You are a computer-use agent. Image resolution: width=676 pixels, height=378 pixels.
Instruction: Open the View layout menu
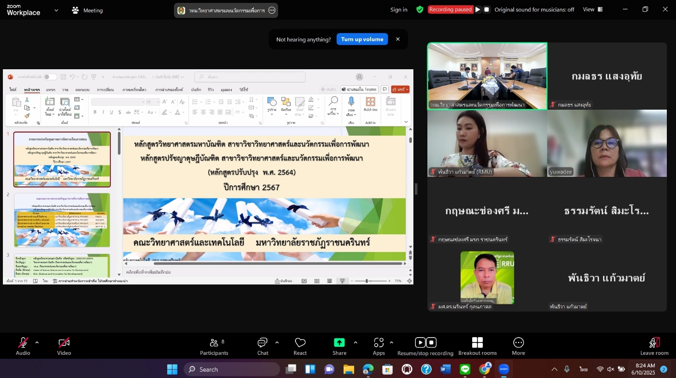click(x=593, y=10)
